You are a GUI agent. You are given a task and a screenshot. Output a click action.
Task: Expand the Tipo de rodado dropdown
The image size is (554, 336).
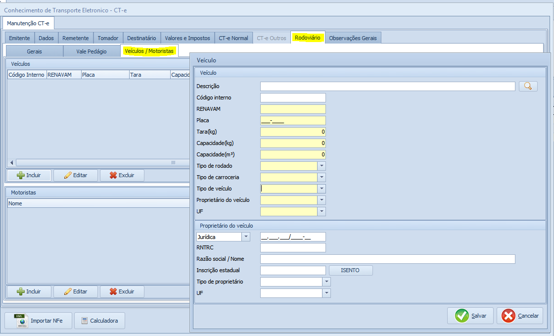(x=322, y=166)
